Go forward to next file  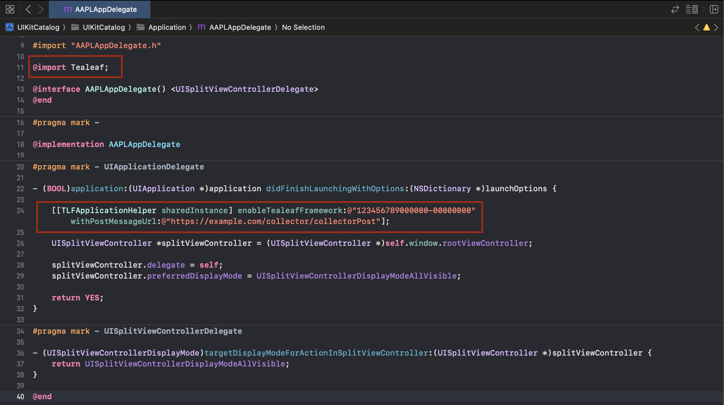tap(41, 9)
